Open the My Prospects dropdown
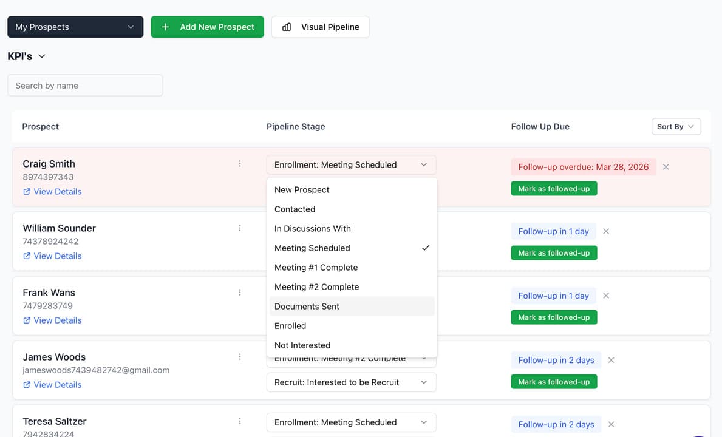 (75, 27)
